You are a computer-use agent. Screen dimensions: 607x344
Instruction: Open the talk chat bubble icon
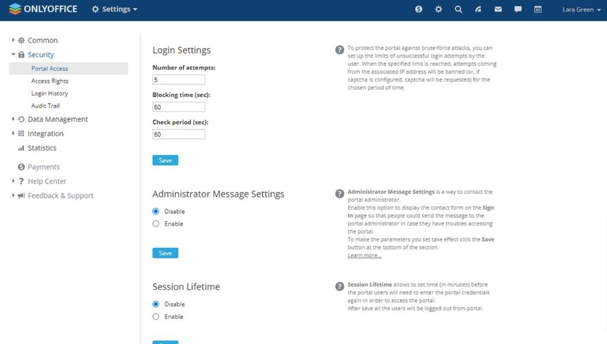(518, 9)
